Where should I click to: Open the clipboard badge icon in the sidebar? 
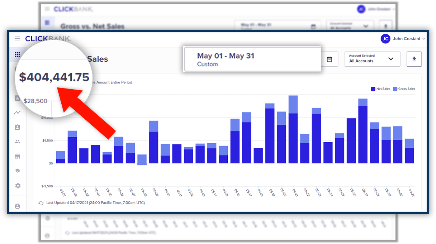(x=17, y=127)
